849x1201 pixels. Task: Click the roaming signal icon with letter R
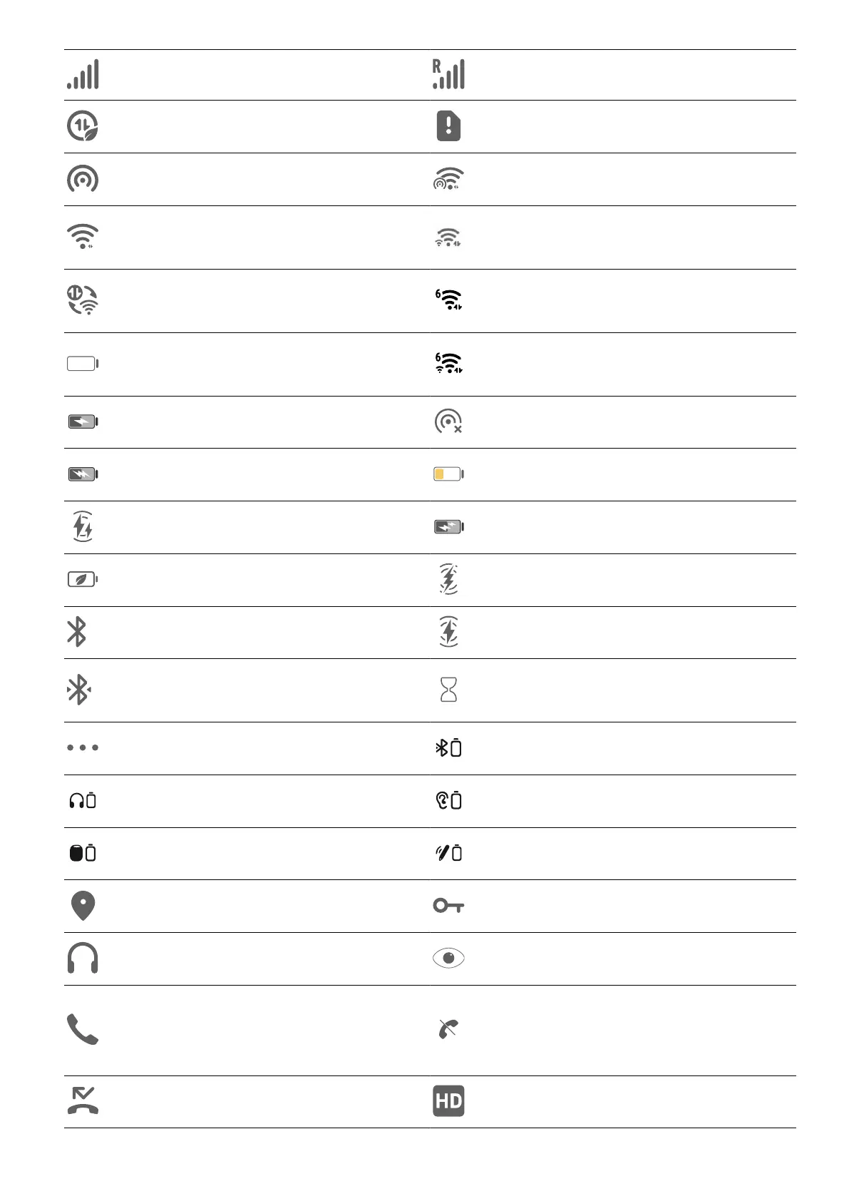pyautogui.click(x=448, y=74)
